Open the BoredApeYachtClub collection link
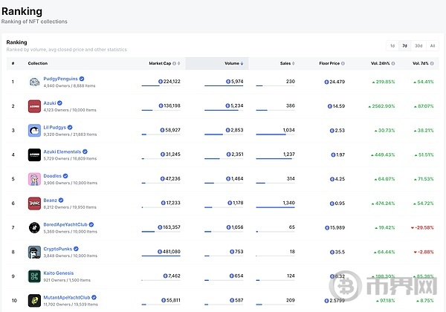 coord(65,224)
